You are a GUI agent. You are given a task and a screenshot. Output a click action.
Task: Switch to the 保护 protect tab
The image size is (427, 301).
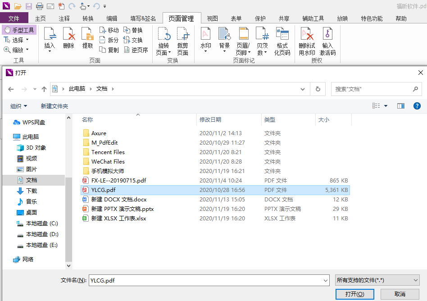(260, 18)
